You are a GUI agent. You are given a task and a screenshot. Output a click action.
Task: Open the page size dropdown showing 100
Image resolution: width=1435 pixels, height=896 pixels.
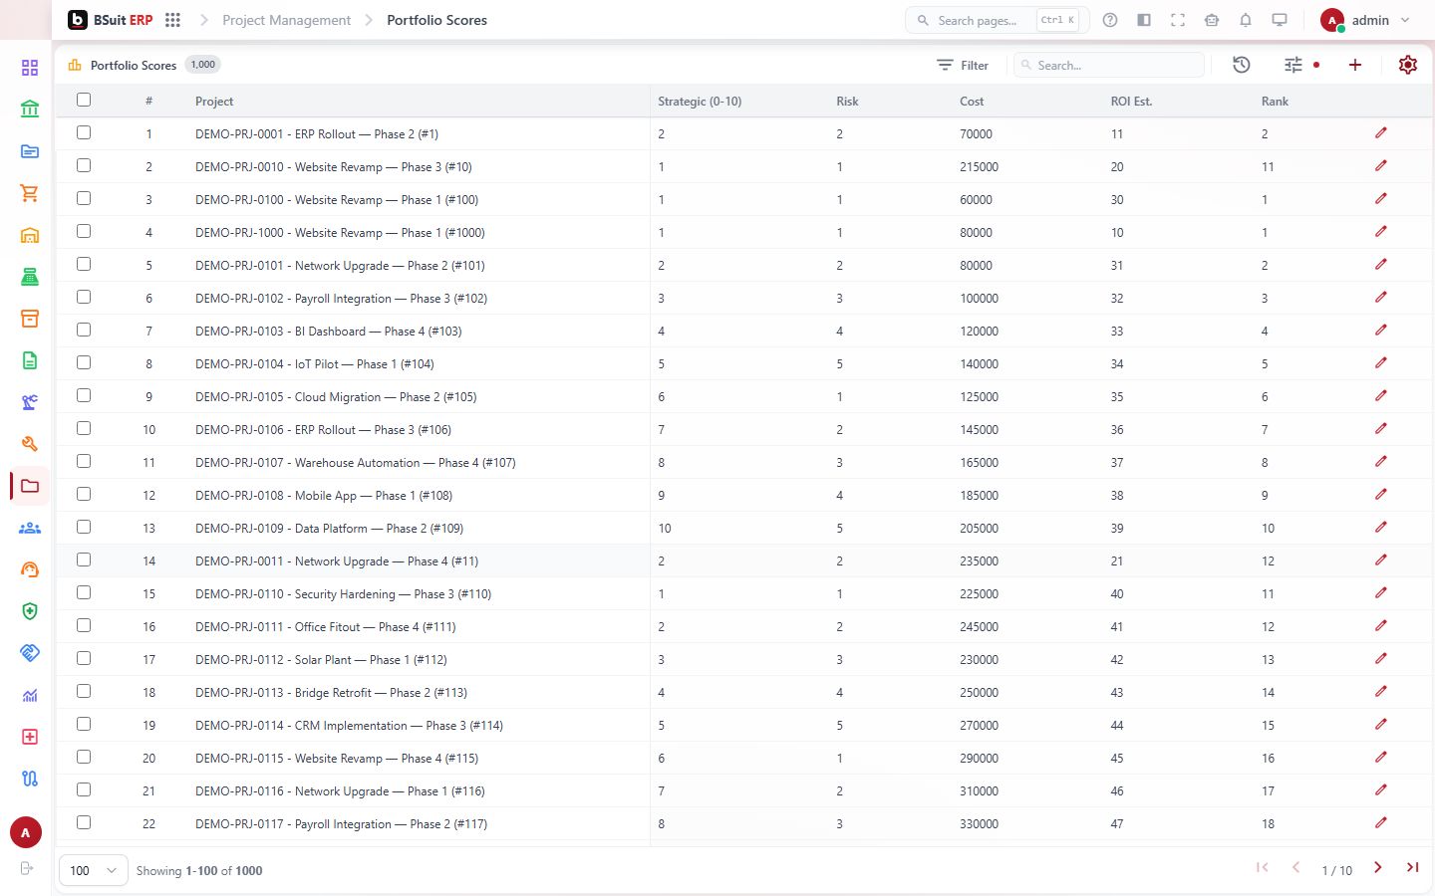94,870
